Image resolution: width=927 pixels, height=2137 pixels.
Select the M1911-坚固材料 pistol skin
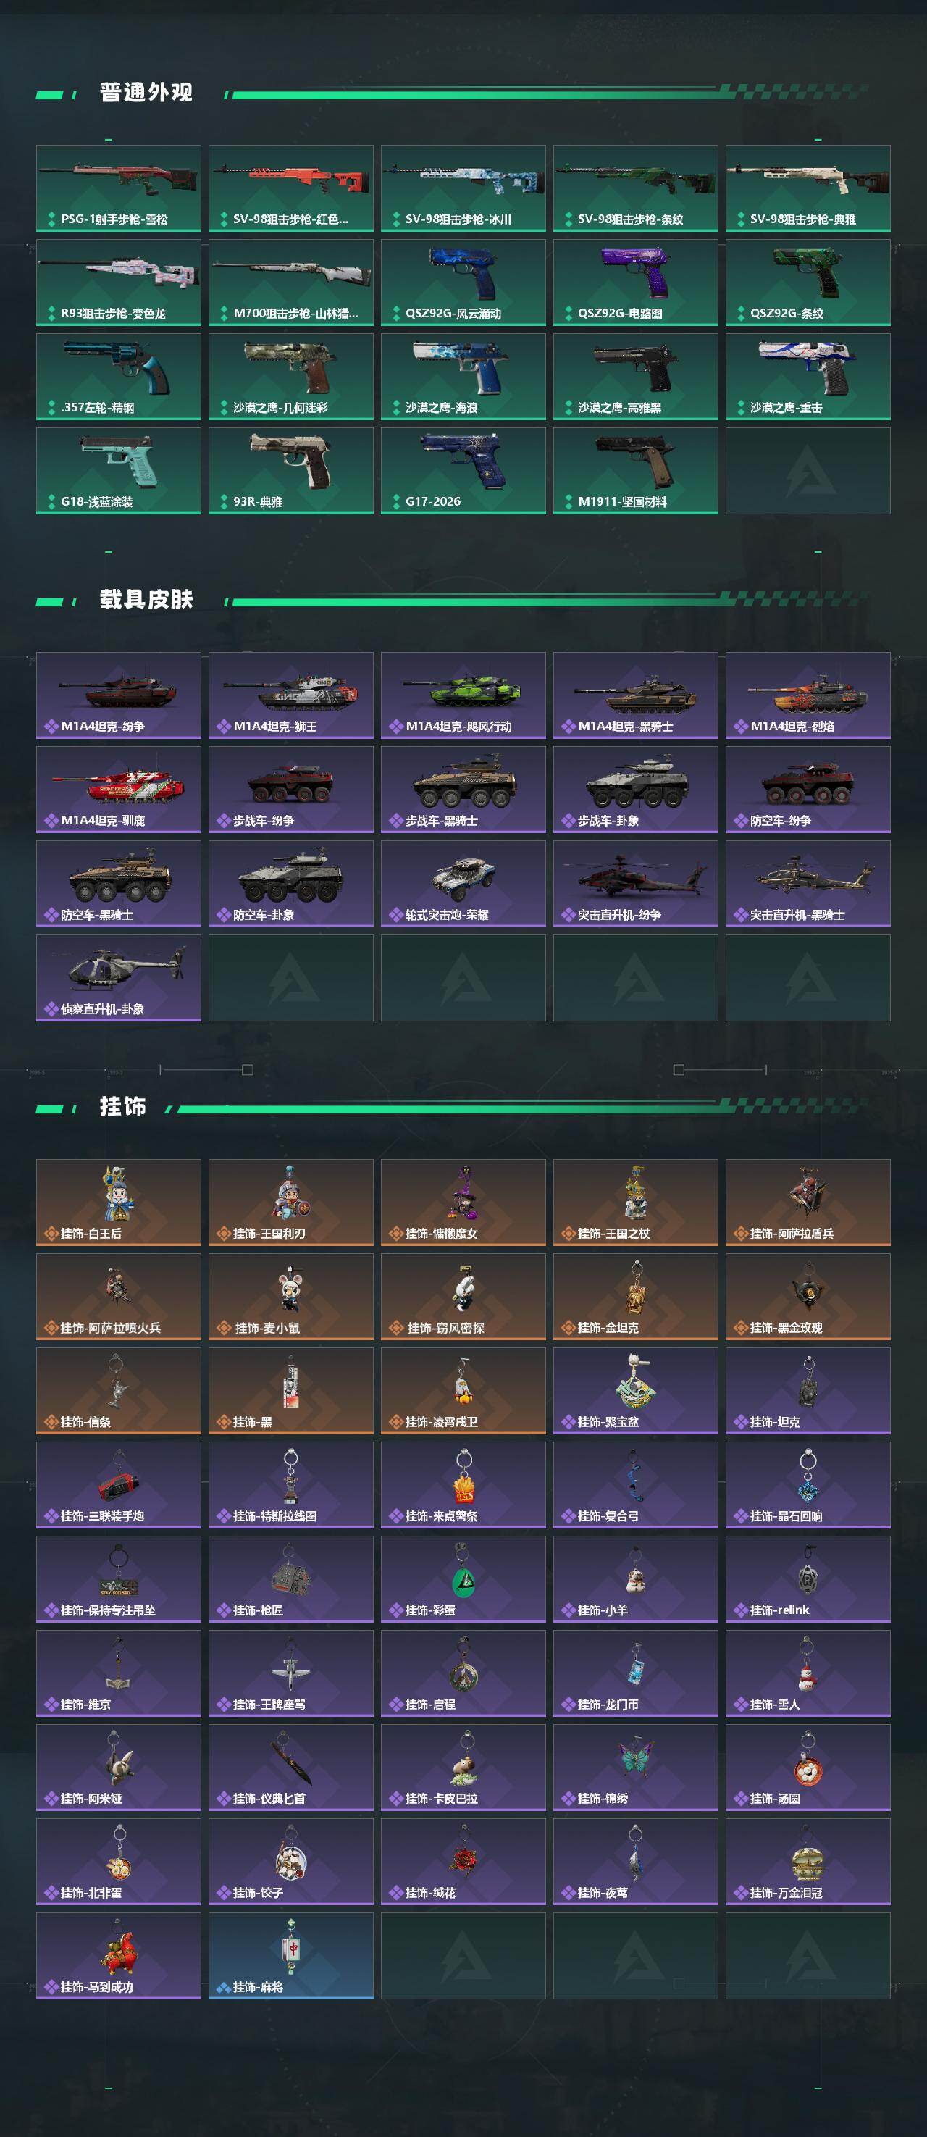[x=635, y=470]
